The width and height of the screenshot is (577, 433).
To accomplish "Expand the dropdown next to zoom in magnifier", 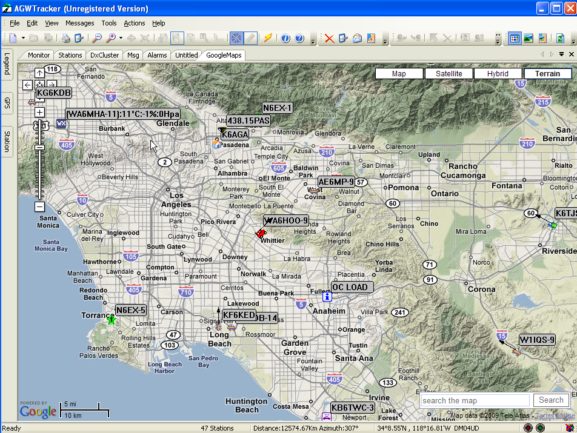I will pos(121,38).
